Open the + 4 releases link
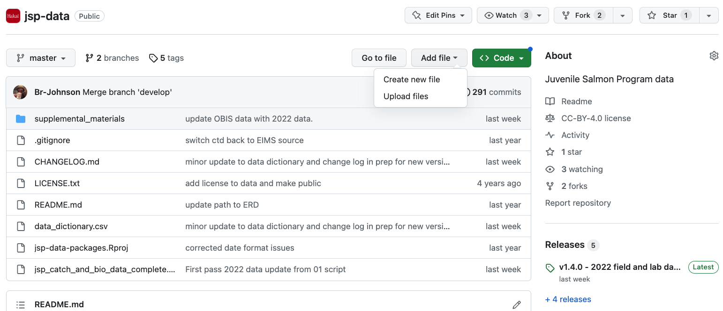723x311 pixels. coord(568,299)
